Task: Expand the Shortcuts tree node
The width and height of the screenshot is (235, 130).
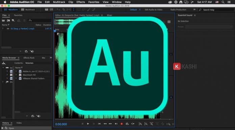Action: (x=3, y=82)
